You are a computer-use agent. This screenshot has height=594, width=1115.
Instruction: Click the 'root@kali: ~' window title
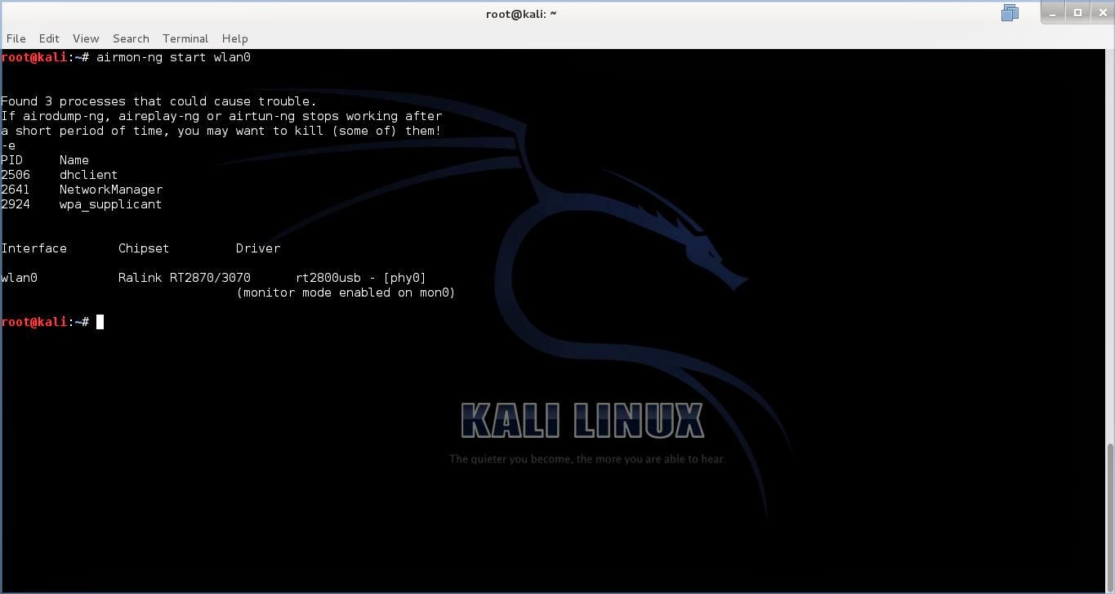521,14
